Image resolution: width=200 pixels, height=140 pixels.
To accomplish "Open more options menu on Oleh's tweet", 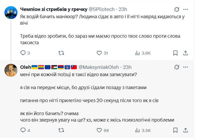I will click(185, 67).
